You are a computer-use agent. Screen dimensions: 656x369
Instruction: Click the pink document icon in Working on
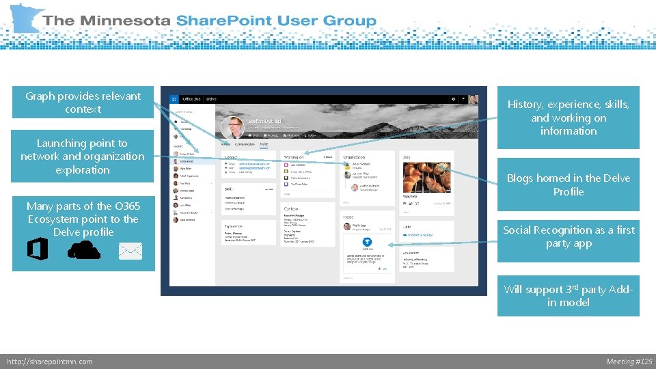pos(286,165)
